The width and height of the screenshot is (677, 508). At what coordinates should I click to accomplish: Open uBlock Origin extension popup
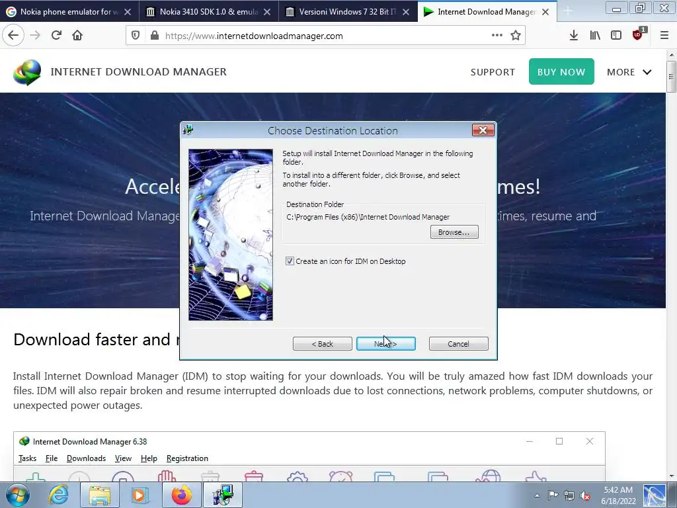(x=639, y=34)
